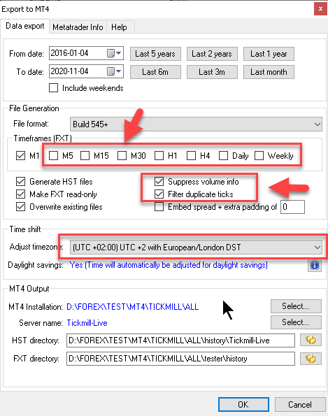This screenshot has width=328, height=416.
Task: Select the MT4 Installation folder
Action: click(296, 306)
